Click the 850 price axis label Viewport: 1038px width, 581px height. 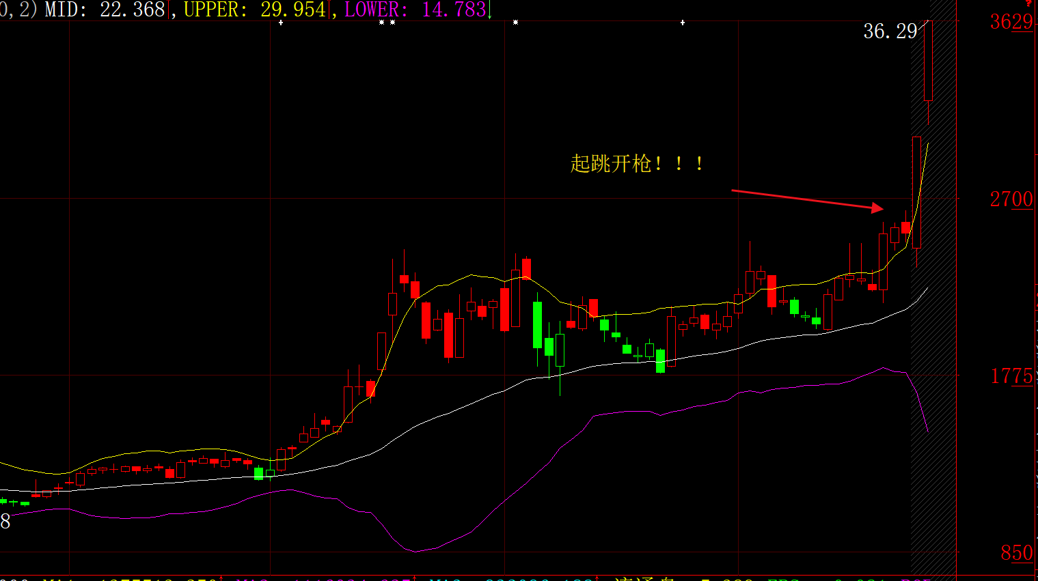(1017, 553)
